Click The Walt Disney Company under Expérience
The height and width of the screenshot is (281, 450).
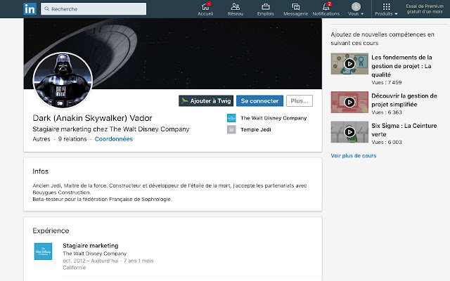point(94,254)
